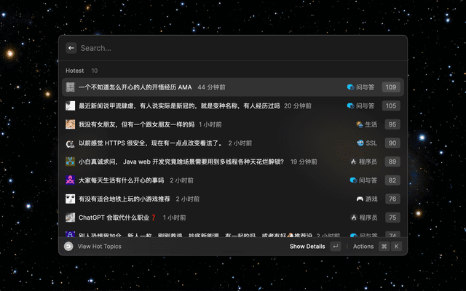Click the Hotest section header

click(75, 71)
